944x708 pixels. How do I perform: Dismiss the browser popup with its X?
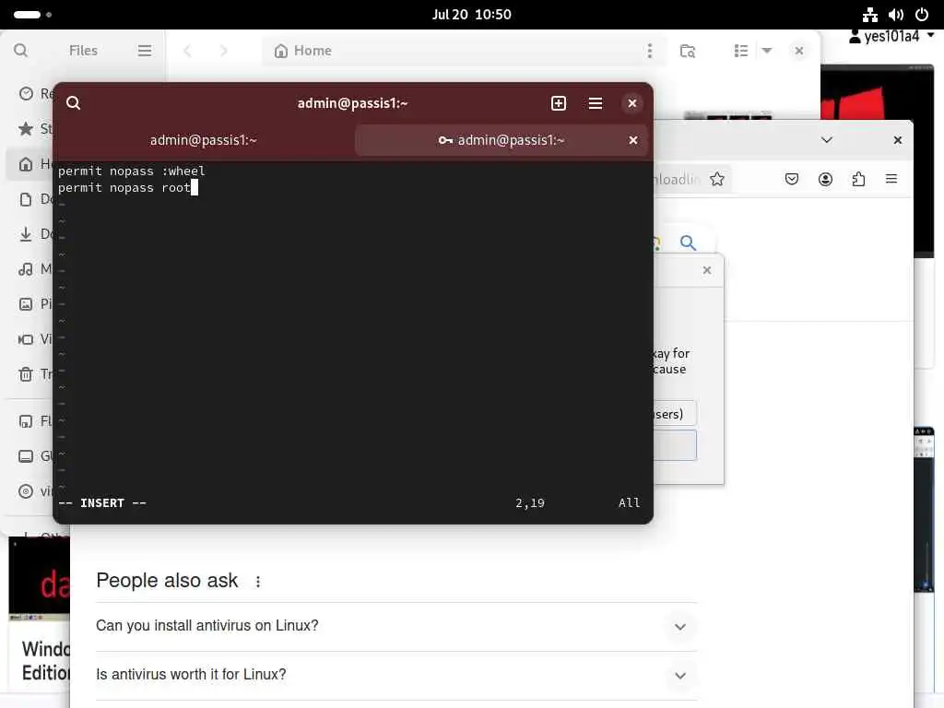tap(707, 270)
